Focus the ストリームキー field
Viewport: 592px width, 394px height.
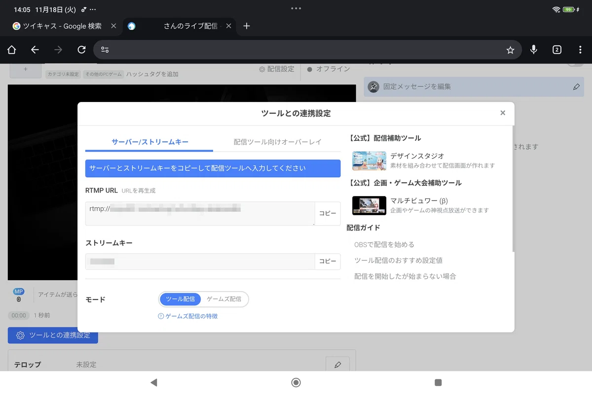[x=200, y=262]
